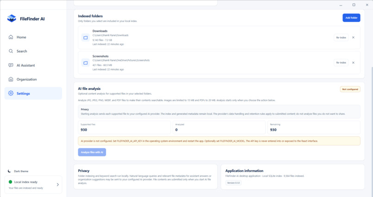Maximize the FileFinder AI window
This screenshot has height=197, width=373.
pyautogui.click(x=354, y=5)
